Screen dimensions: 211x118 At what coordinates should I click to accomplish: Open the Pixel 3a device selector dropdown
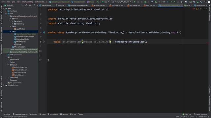[122, 2]
